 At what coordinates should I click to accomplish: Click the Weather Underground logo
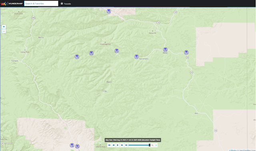tap(4, 4)
